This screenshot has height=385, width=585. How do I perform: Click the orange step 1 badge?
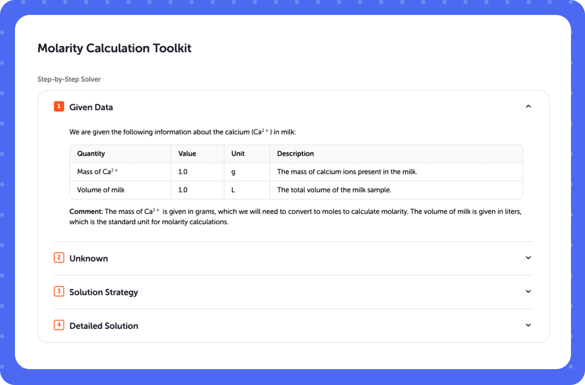point(59,107)
